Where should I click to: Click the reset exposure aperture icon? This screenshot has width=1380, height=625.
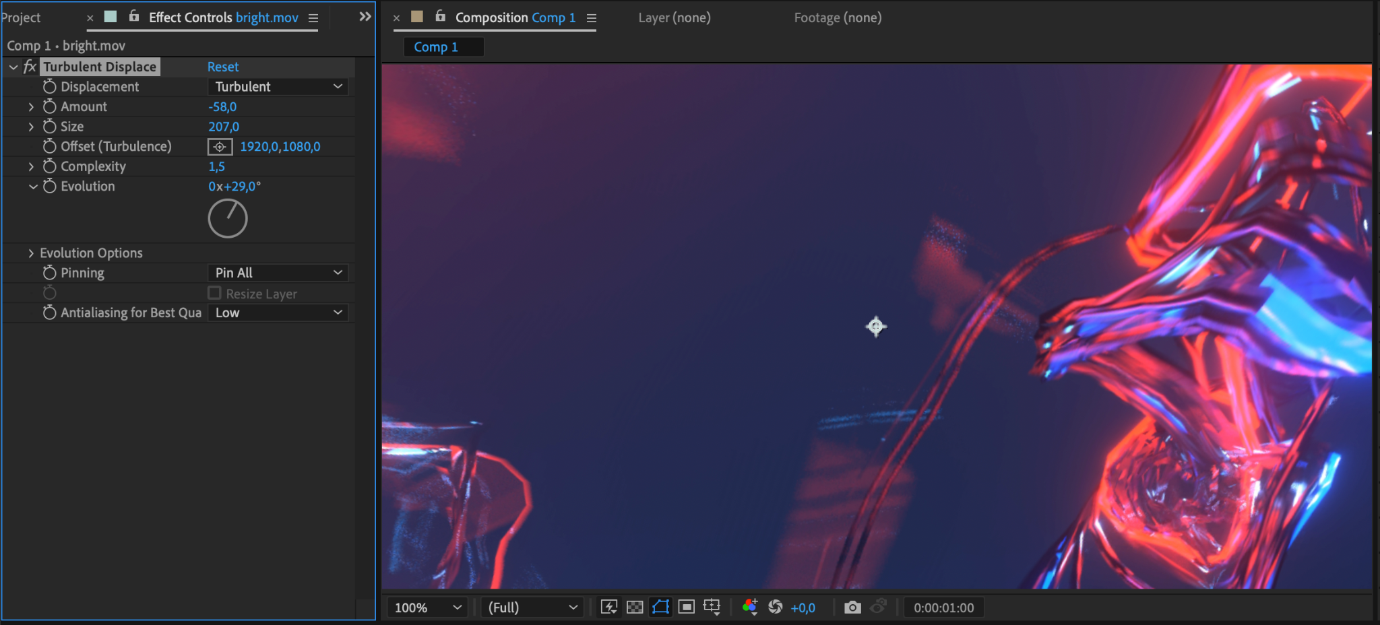pos(776,607)
